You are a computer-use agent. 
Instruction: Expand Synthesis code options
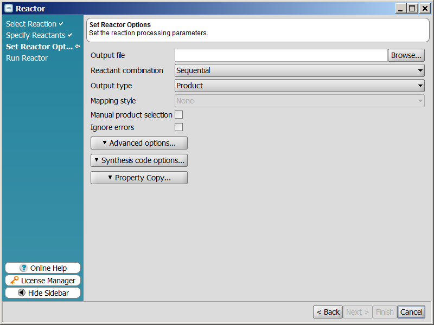pyautogui.click(x=139, y=160)
